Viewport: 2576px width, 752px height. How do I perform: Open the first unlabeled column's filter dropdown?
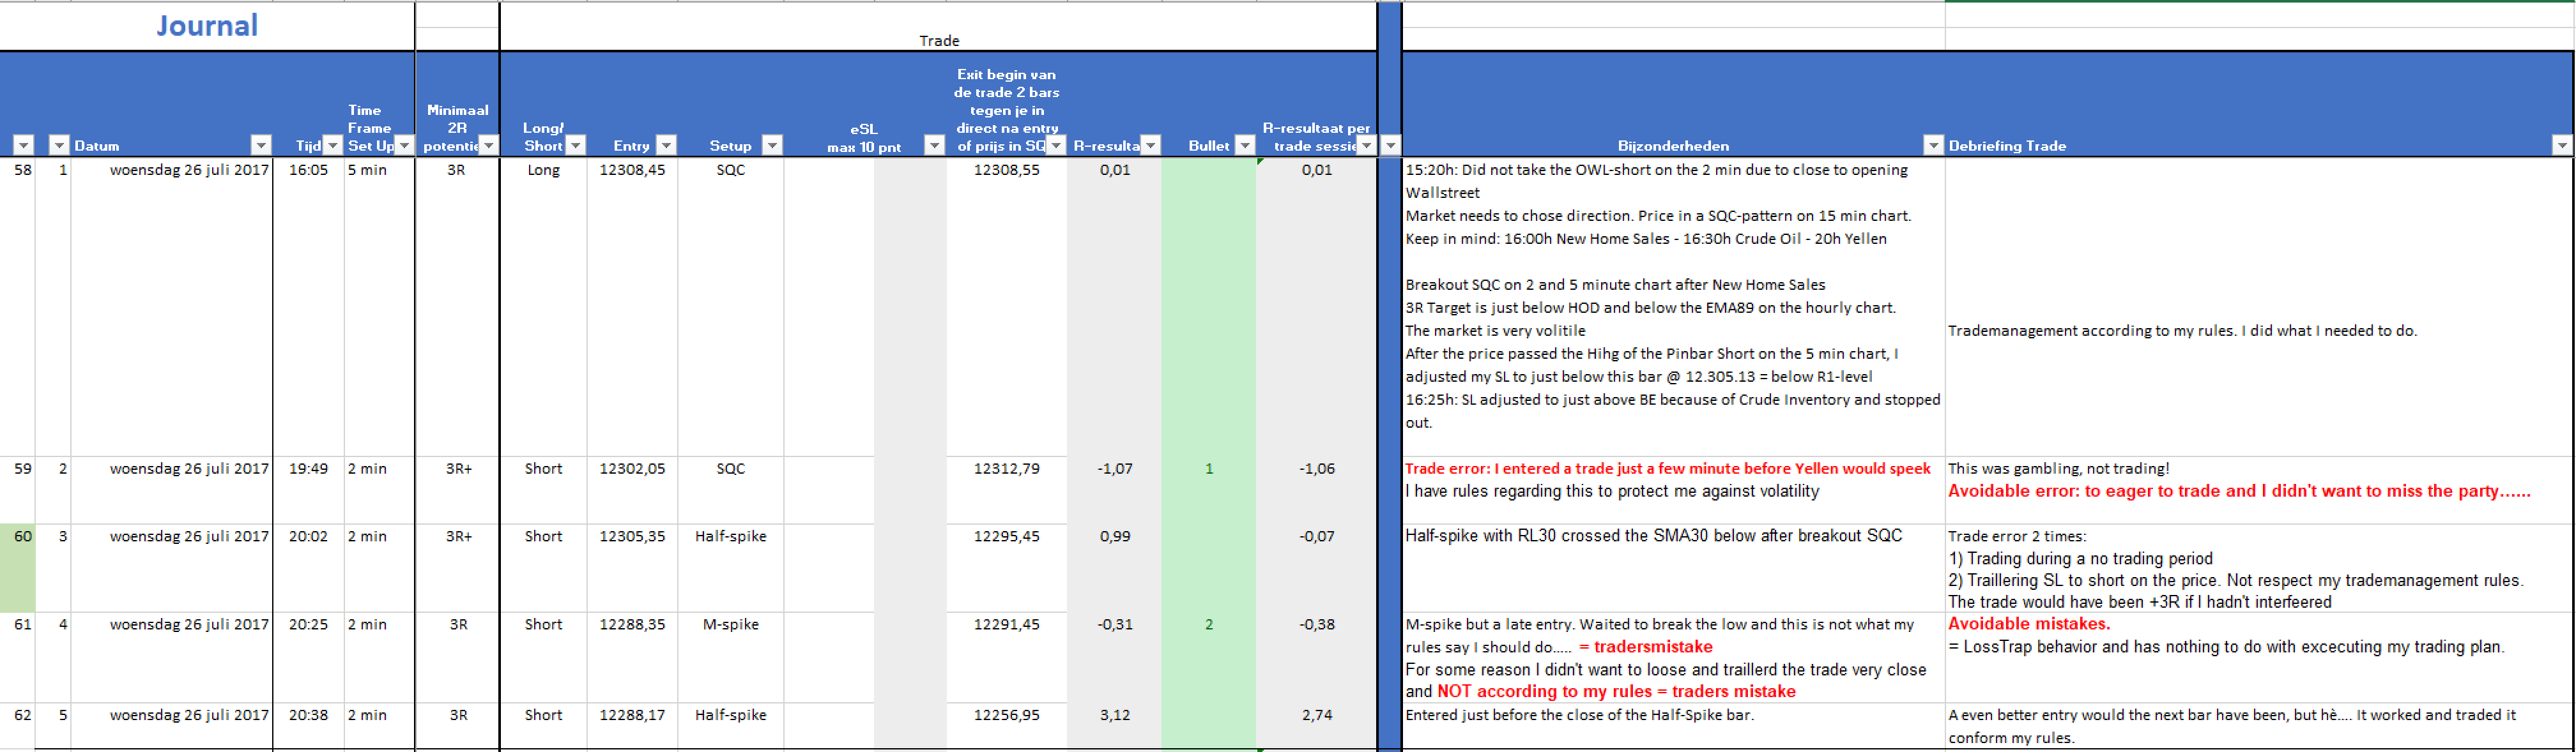click(x=24, y=146)
